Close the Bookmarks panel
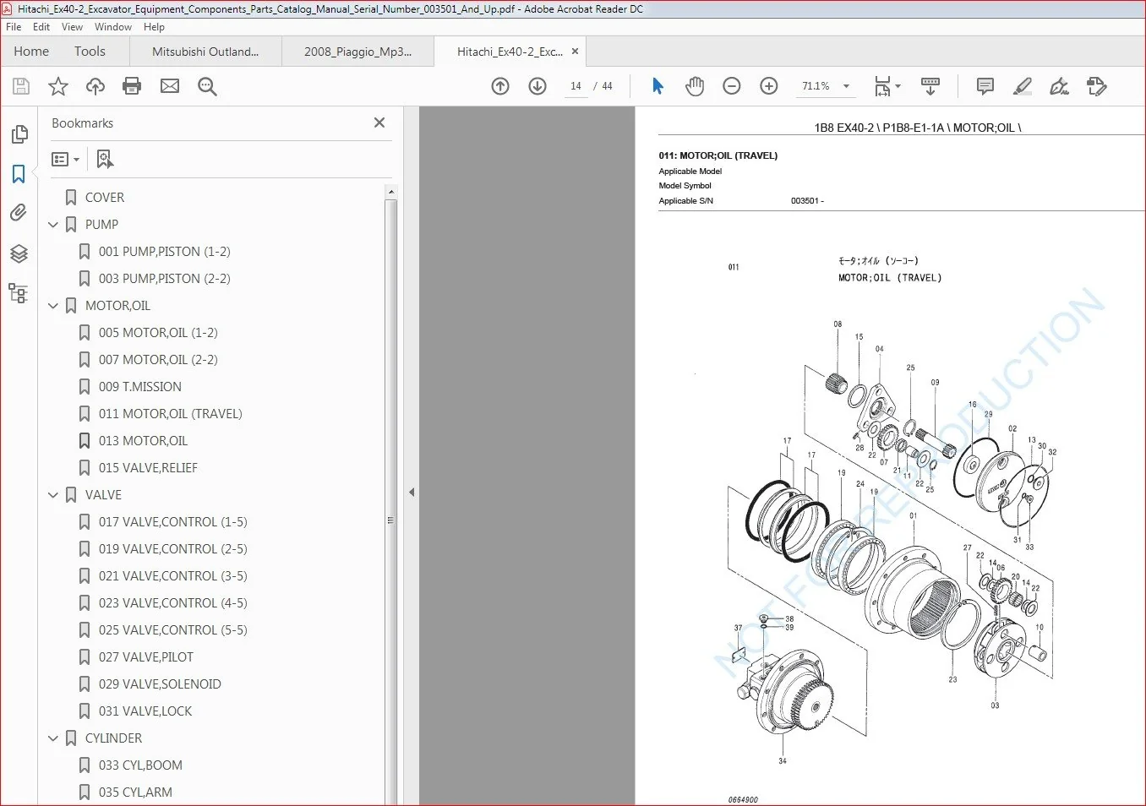 pos(379,123)
